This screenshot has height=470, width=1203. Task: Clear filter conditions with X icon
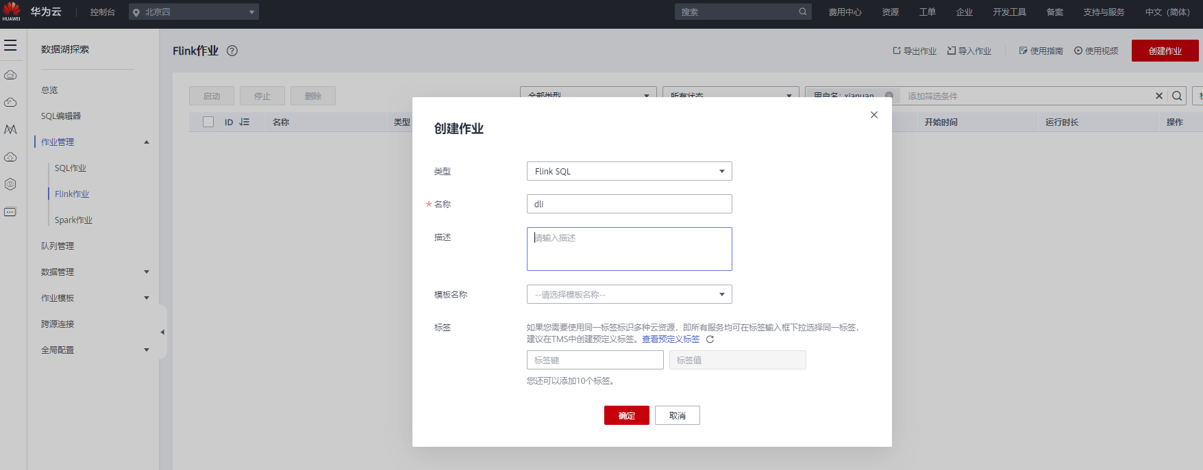point(1159,96)
